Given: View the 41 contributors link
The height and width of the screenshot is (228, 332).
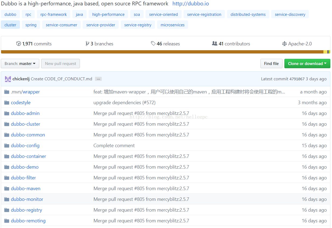Looking at the screenshot, I should click(x=231, y=44).
